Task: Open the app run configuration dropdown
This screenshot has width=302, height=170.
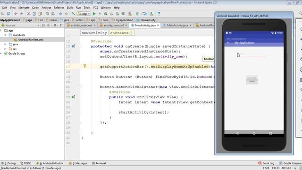Action: (84, 14)
